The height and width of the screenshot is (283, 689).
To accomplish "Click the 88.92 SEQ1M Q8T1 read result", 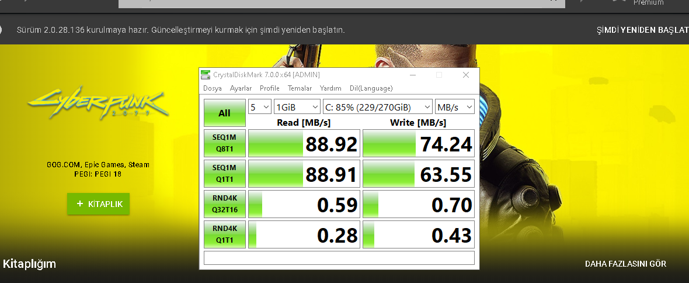I will coord(304,143).
